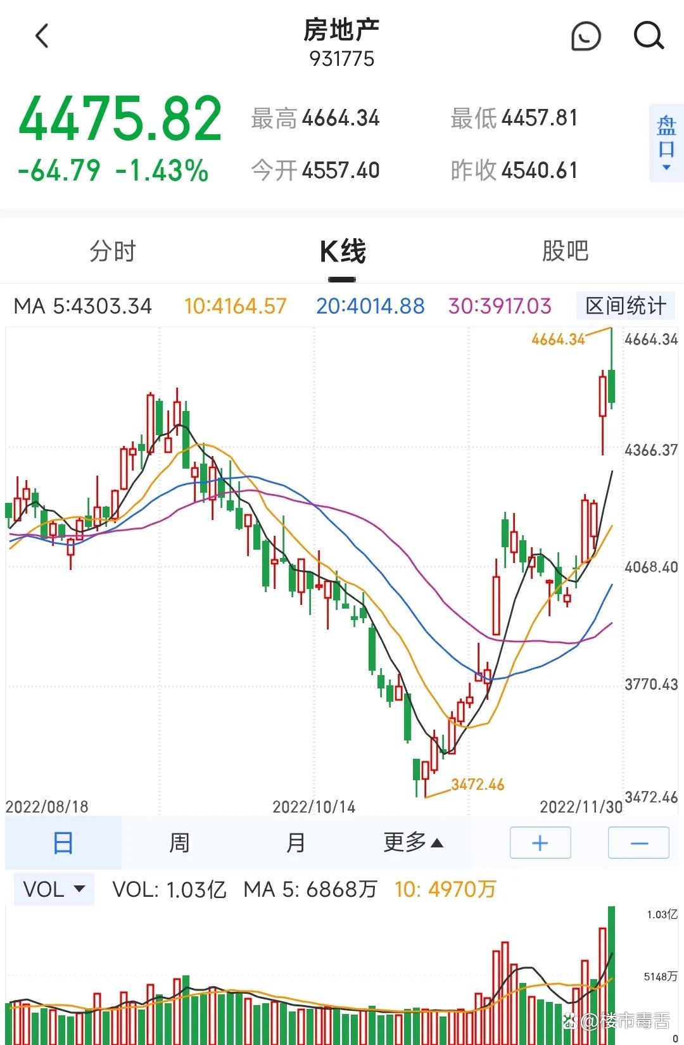Expand the 盘口 side panel
The width and height of the screenshot is (684, 1045).
[x=666, y=143]
